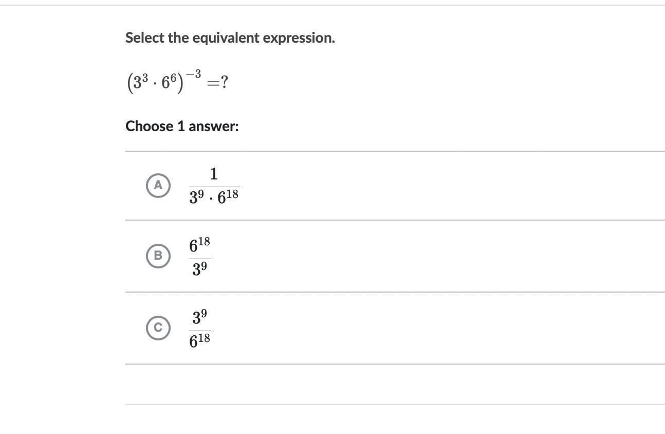Screen dimensions: 665x434
Task: Select answer choice B radio button
Action: tap(158, 256)
